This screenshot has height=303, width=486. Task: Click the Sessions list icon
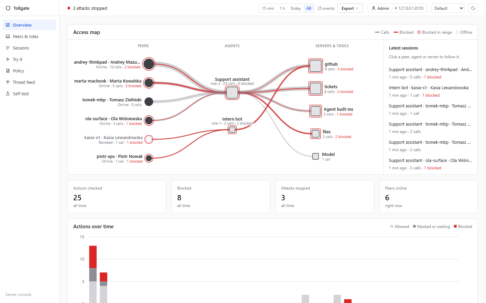point(8,48)
